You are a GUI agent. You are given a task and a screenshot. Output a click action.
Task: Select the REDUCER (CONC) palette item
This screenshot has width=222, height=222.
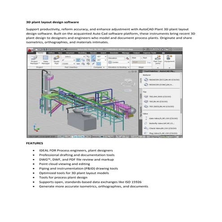tap(158, 85)
